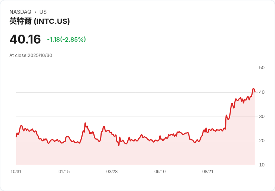Select the 01/15 date axis label
The height and width of the screenshot is (191, 275).
64,172
